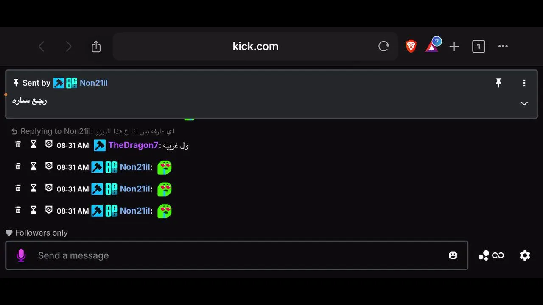
Task: Click Non21il username in pinned message
Action: (94, 83)
